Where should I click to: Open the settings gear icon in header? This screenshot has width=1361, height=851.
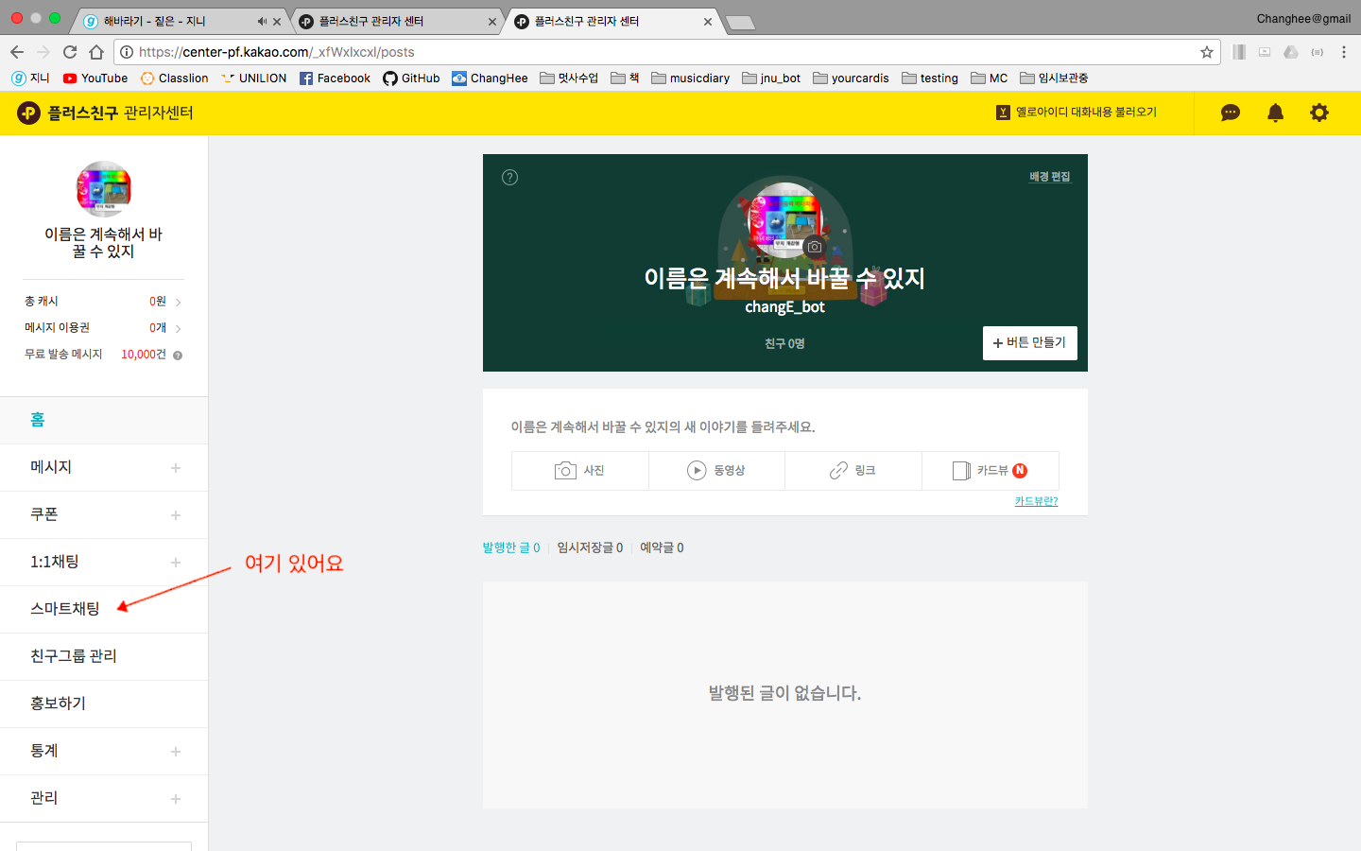[x=1319, y=113]
